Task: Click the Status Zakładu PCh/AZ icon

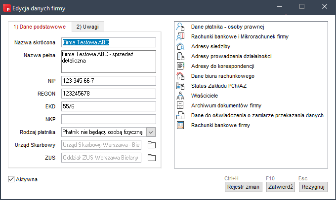Action: (x=180, y=86)
